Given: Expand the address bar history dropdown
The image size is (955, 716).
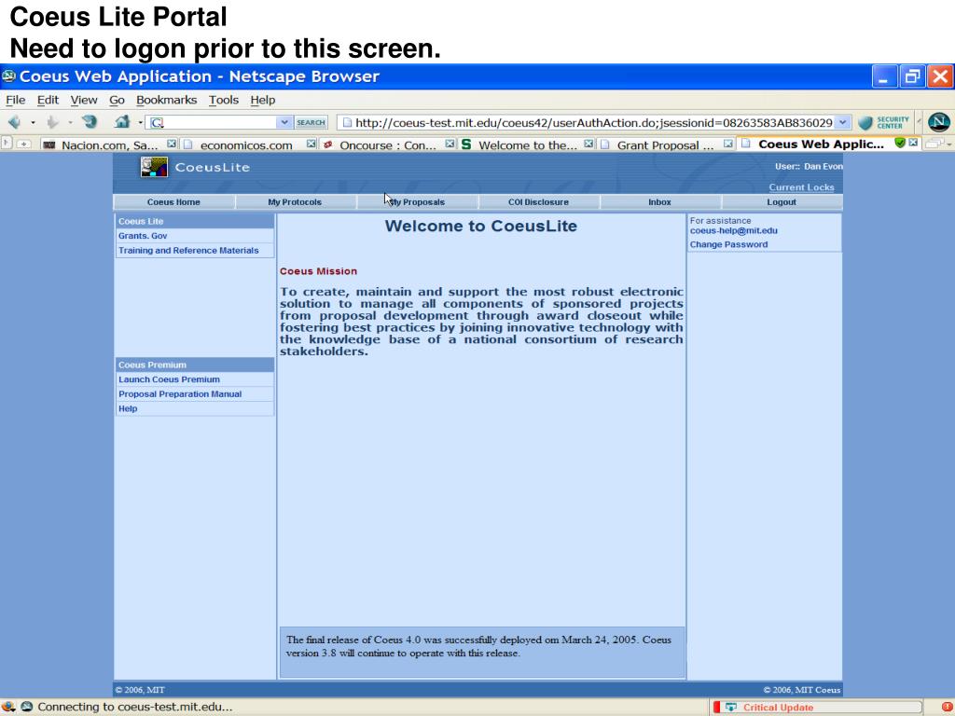Looking at the screenshot, I should 842,122.
